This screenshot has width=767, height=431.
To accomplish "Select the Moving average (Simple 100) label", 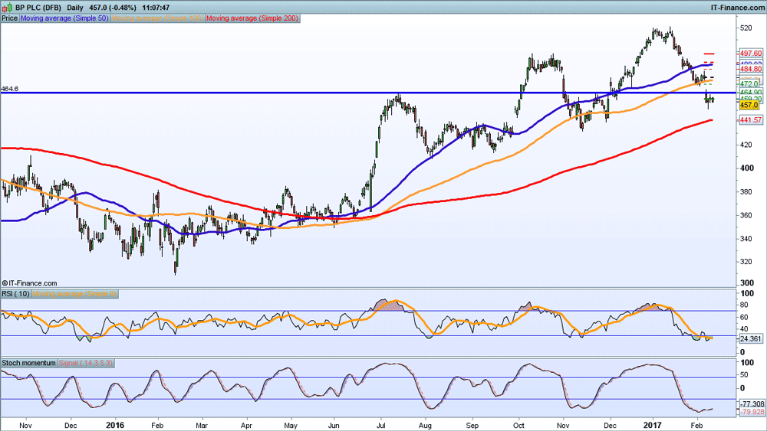I will 158,18.
